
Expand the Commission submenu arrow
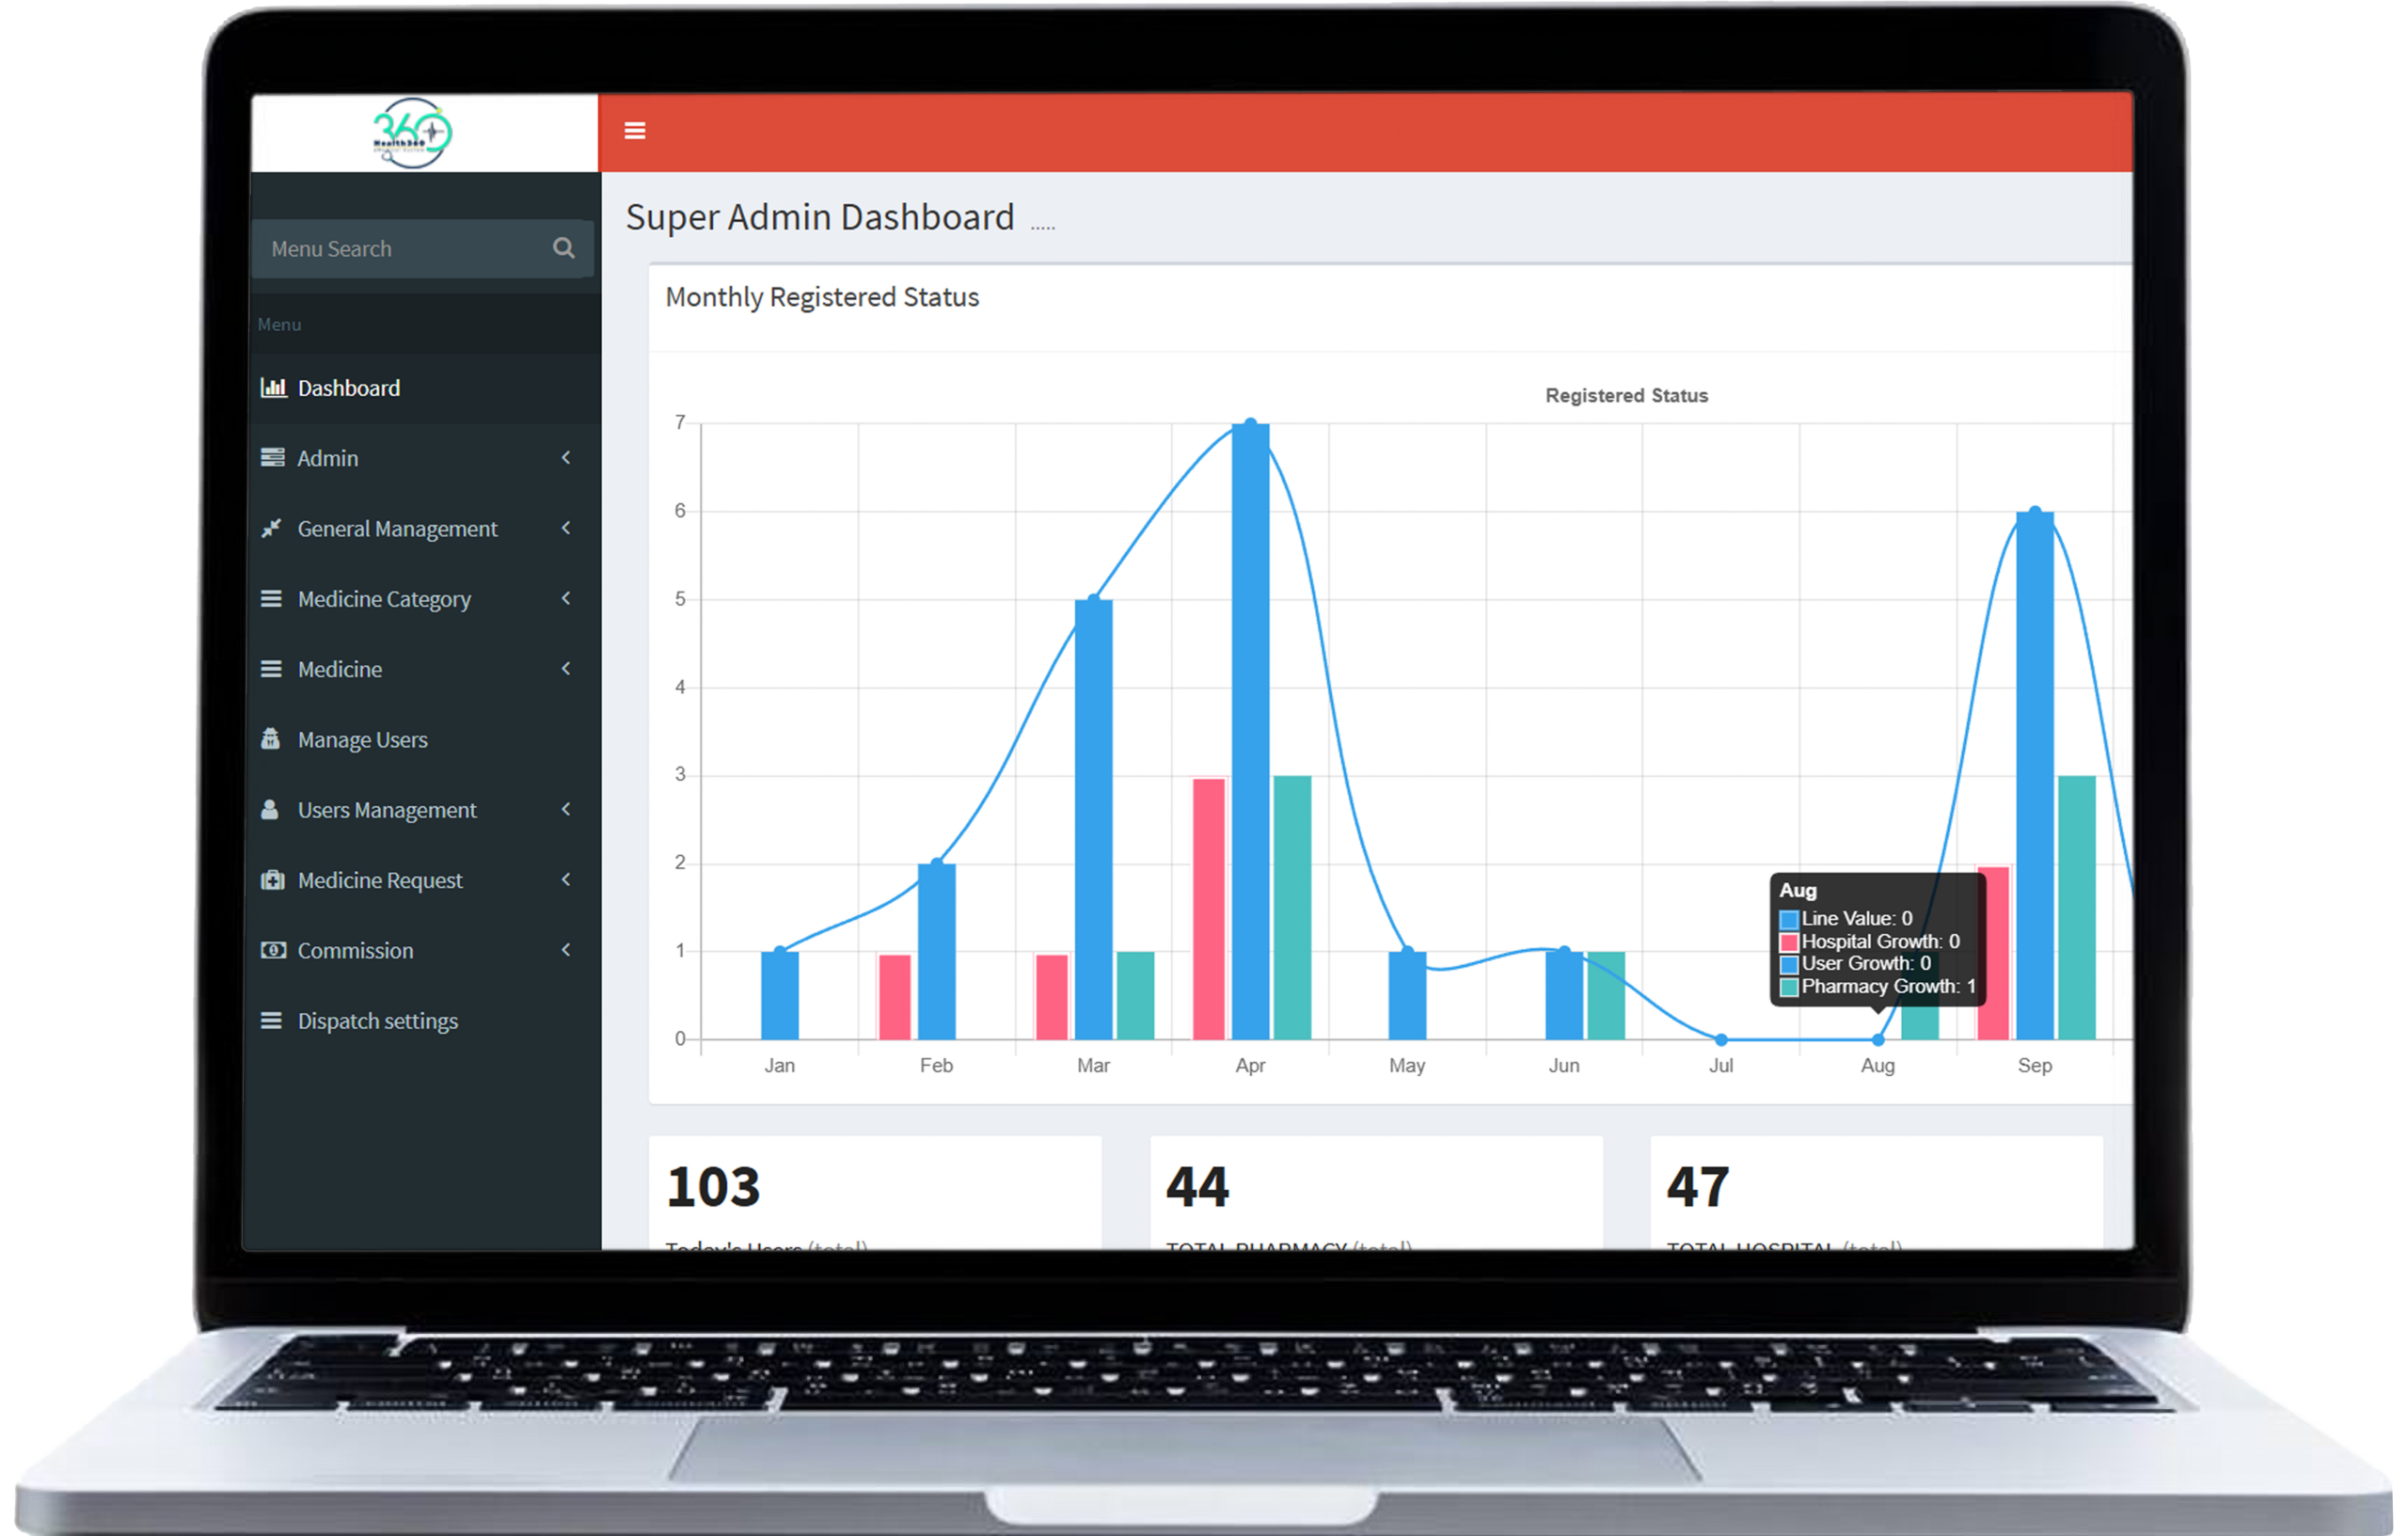566,950
